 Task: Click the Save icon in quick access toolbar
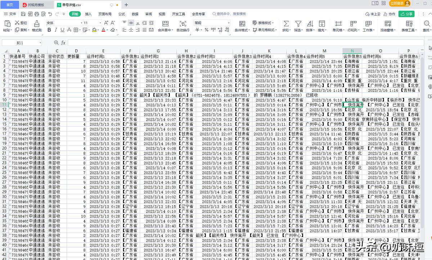click(23, 14)
